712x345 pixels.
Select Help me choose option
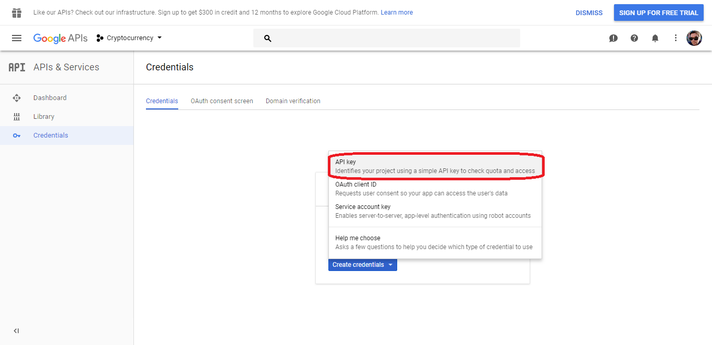point(435,242)
